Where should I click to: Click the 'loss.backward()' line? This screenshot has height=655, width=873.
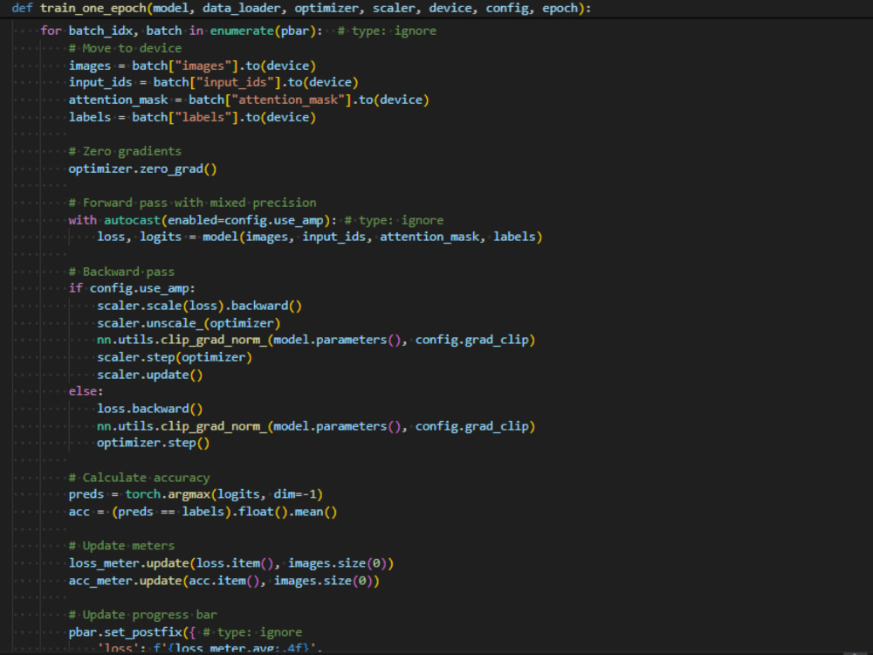click(150, 409)
